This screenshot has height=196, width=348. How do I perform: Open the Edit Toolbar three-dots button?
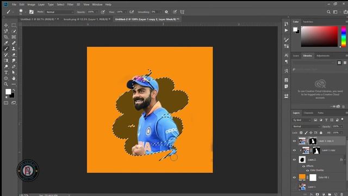14,84
